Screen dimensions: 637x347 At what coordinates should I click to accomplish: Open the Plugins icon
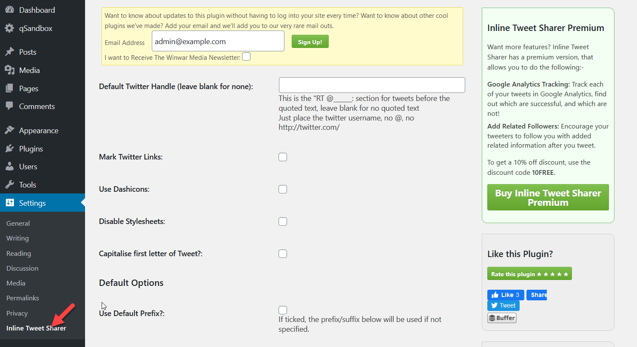coord(9,148)
